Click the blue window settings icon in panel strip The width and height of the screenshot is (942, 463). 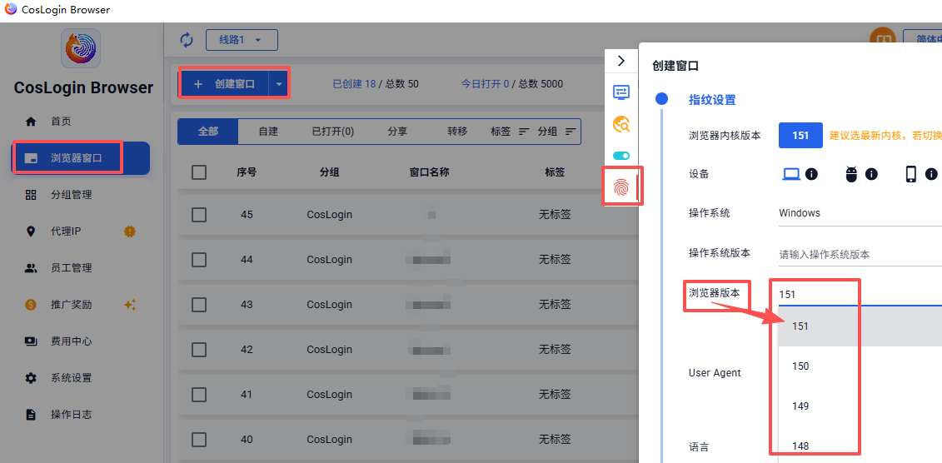(621, 92)
